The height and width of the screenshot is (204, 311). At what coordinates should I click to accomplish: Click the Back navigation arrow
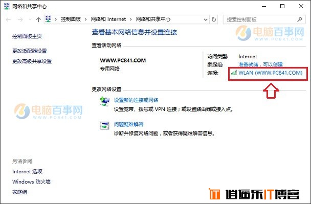(8, 19)
